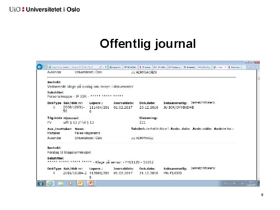Click the dok.dato '21.12.2016'
This screenshot has height=210, width=280.
[x=149, y=173]
